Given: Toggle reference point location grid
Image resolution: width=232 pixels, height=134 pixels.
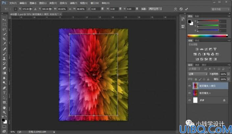Looking at the screenshot, I should (x=15, y=9).
